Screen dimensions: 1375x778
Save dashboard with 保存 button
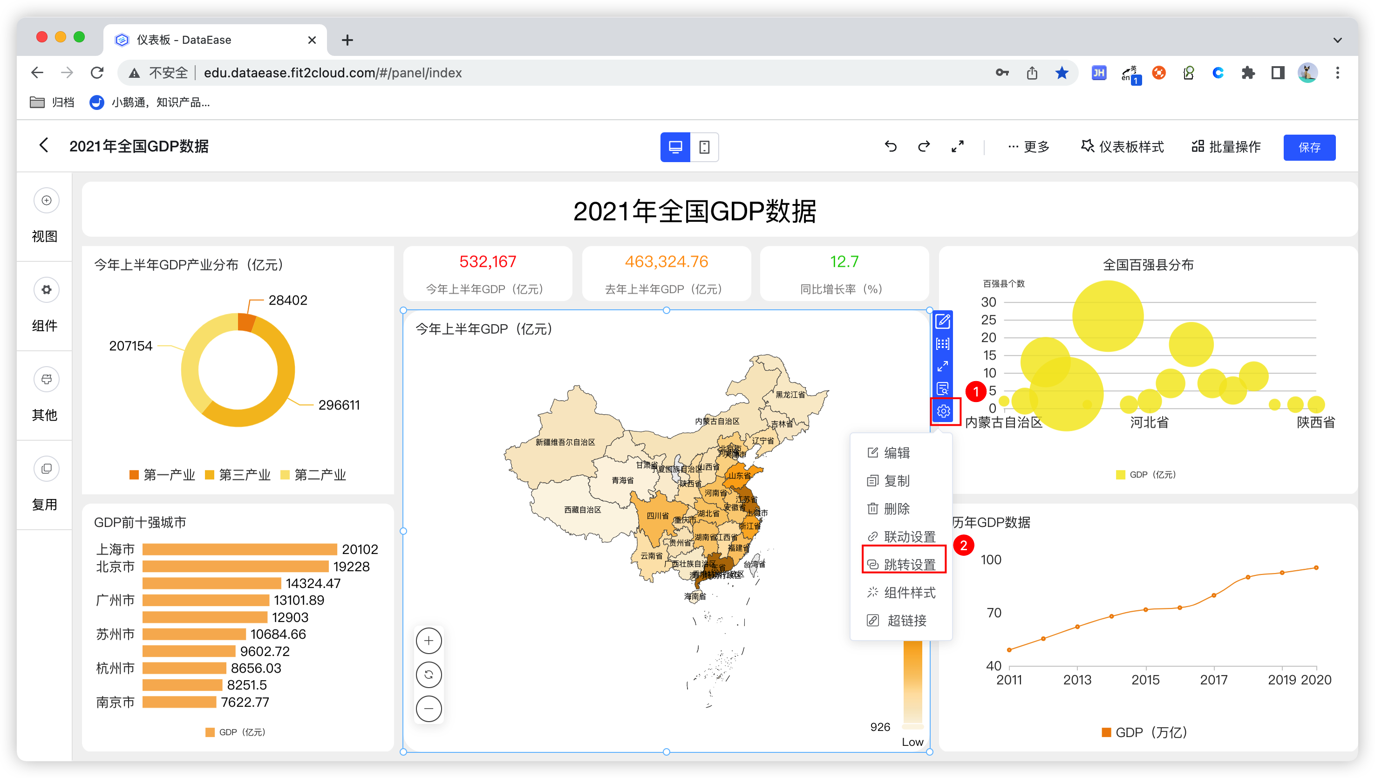click(x=1309, y=148)
